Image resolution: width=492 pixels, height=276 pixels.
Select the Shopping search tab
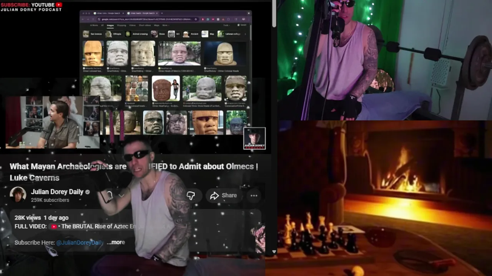coord(121,25)
